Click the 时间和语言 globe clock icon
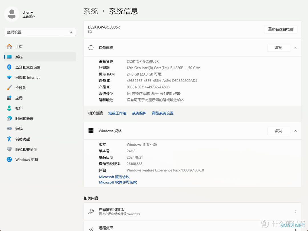Screen dimensions: 308x231 pos(9,118)
